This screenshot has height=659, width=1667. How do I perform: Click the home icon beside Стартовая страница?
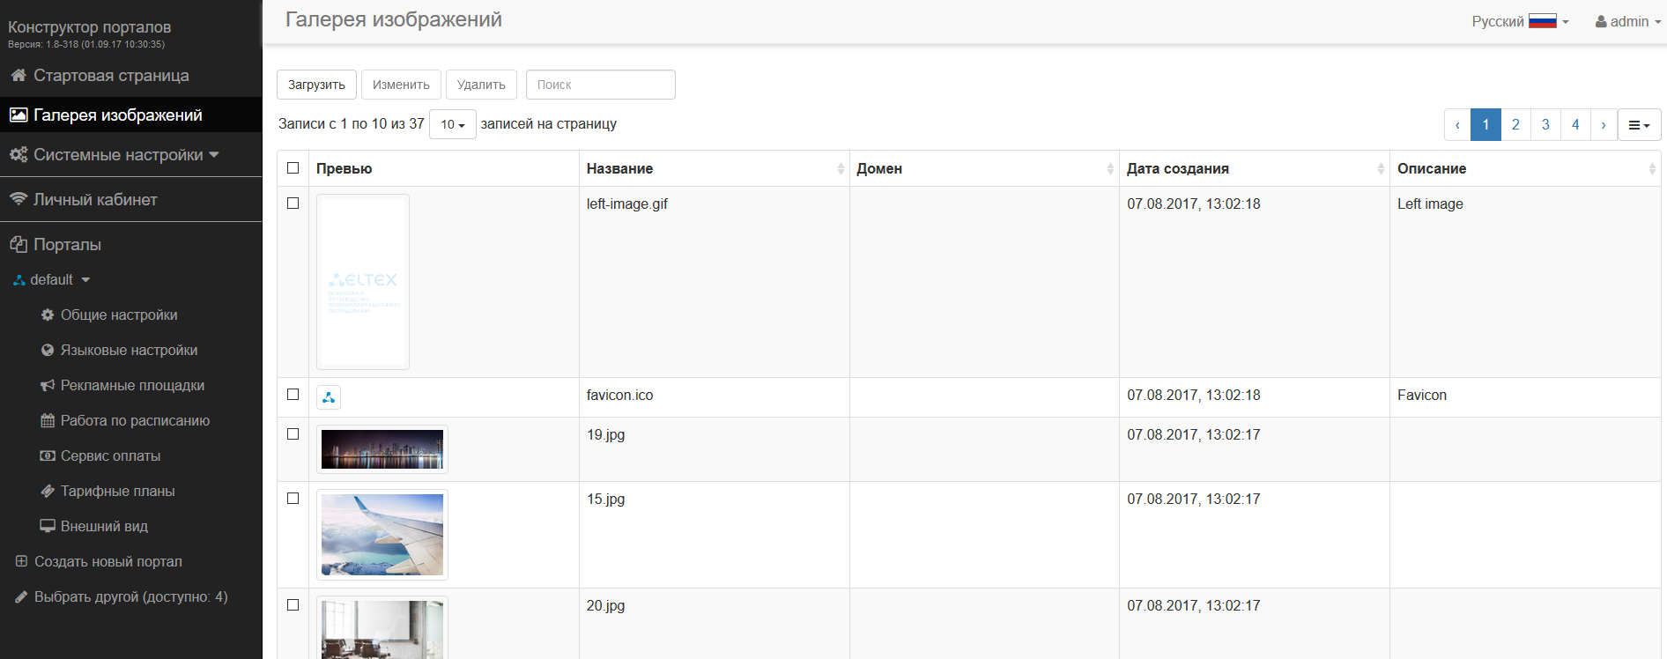[19, 76]
